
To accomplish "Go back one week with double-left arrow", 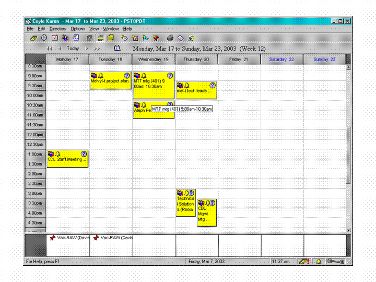I will pos(50,49).
